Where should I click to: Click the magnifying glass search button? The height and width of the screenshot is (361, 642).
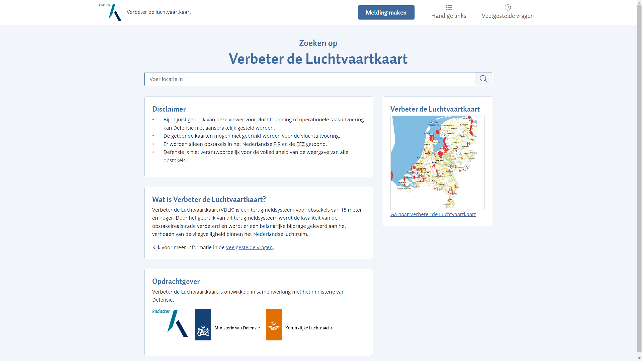click(x=483, y=79)
